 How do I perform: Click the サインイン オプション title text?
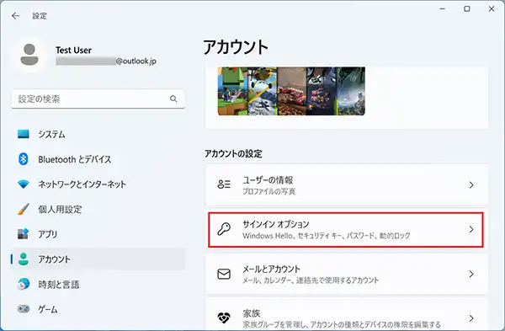pyautogui.click(x=276, y=224)
